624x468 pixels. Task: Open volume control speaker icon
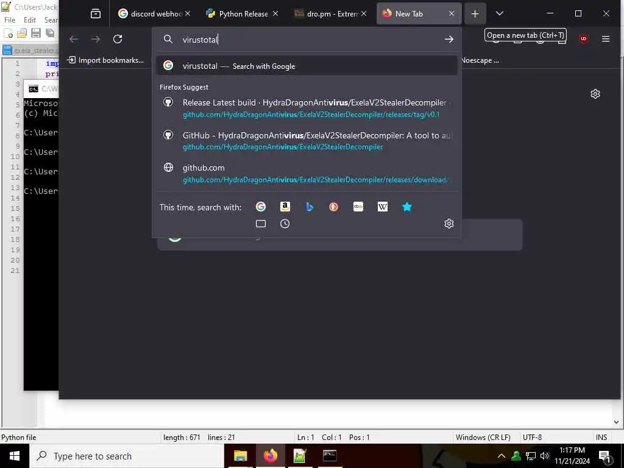[544, 456]
